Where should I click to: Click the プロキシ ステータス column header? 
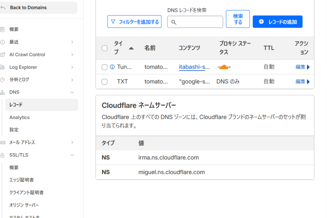coord(235,48)
